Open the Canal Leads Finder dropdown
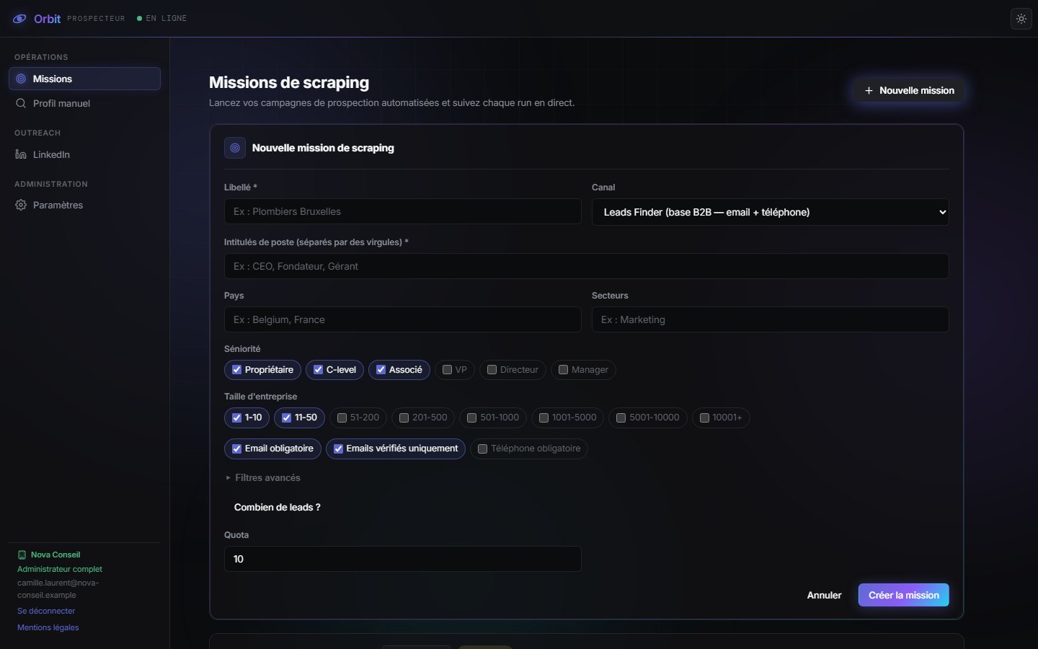 pos(770,212)
